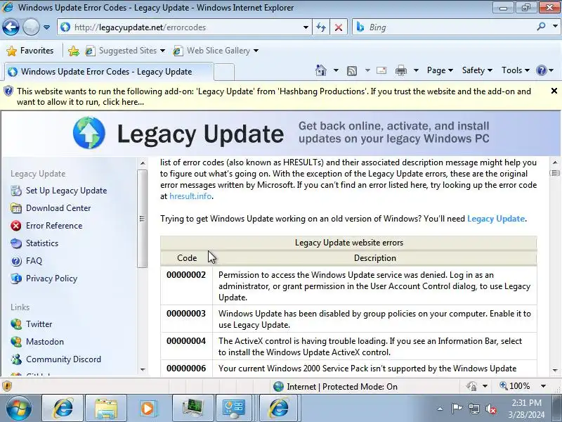The image size is (562, 422).
Task: Click the Community Discord icon
Action: coord(16,359)
